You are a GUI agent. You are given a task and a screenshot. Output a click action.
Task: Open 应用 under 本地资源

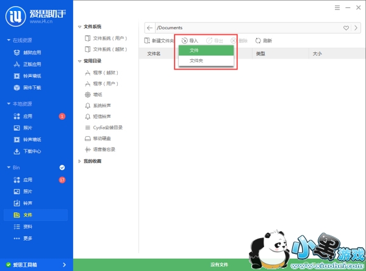point(23,116)
